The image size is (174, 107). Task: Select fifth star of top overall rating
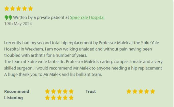pyautogui.click(x=31, y=9)
